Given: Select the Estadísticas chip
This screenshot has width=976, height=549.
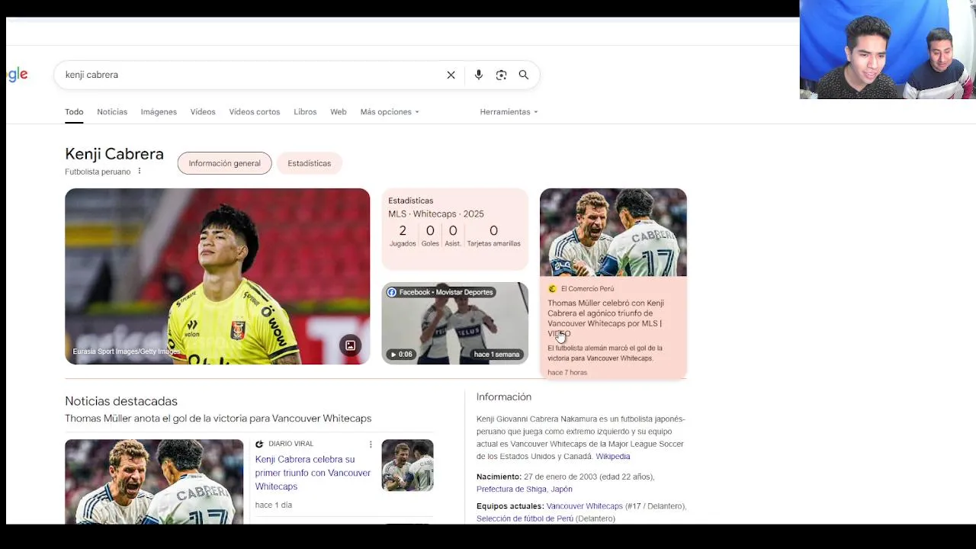Looking at the screenshot, I should pos(309,163).
